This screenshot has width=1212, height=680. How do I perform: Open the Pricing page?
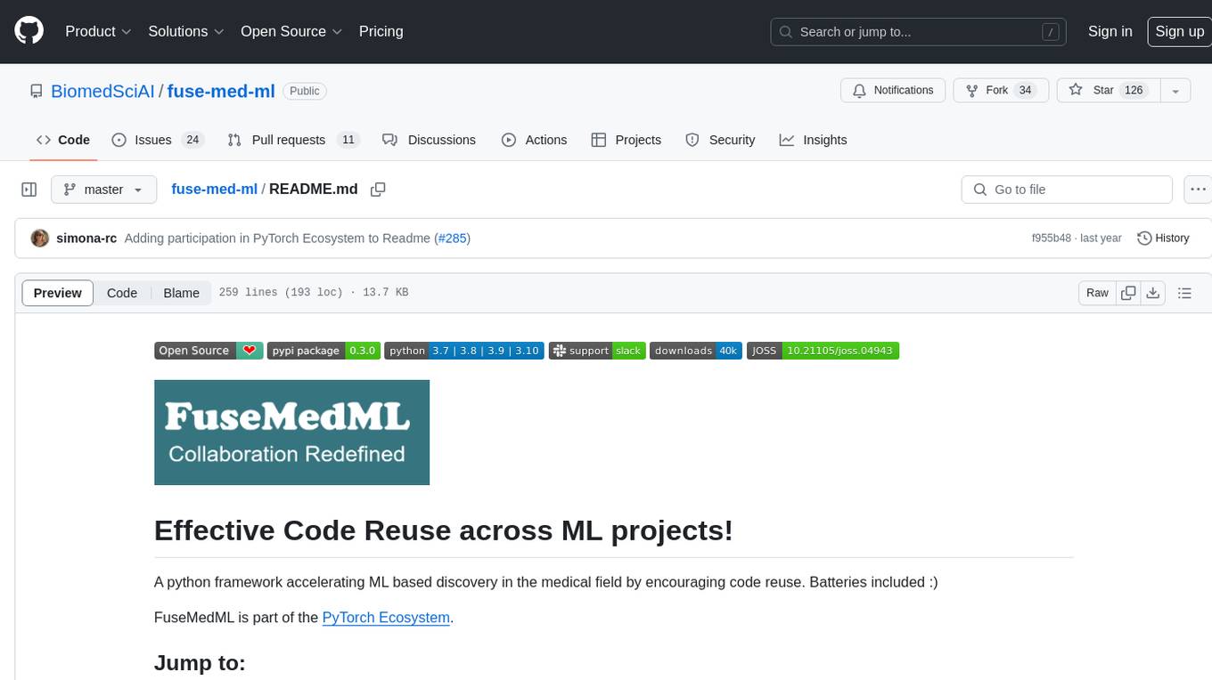[381, 31]
